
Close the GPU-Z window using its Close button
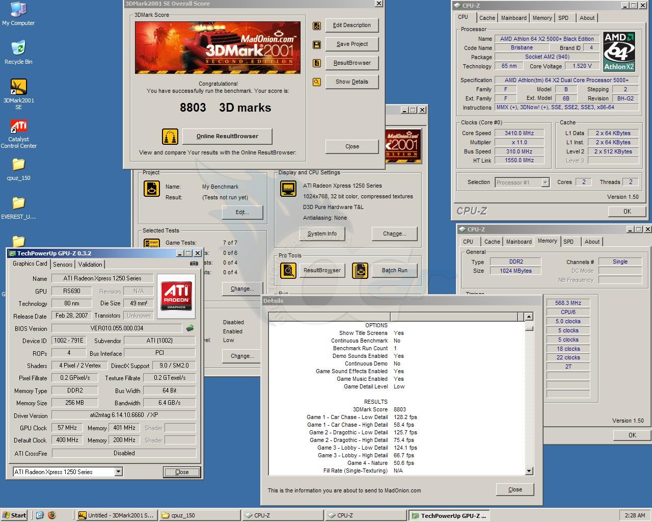(x=182, y=472)
